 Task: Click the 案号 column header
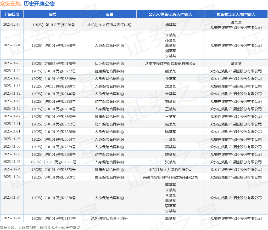53,14
